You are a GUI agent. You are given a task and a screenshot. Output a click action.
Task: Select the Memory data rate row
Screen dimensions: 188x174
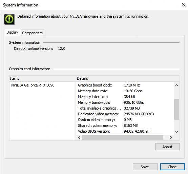pos(125,91)
